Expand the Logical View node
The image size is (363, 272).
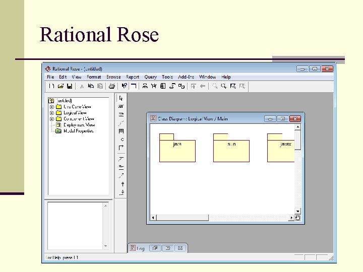click(x=51, y=113)
